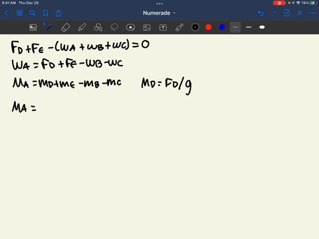This screenshot has height=239, width=319.
Task: Open the search tool
Action: coord(33,13)
